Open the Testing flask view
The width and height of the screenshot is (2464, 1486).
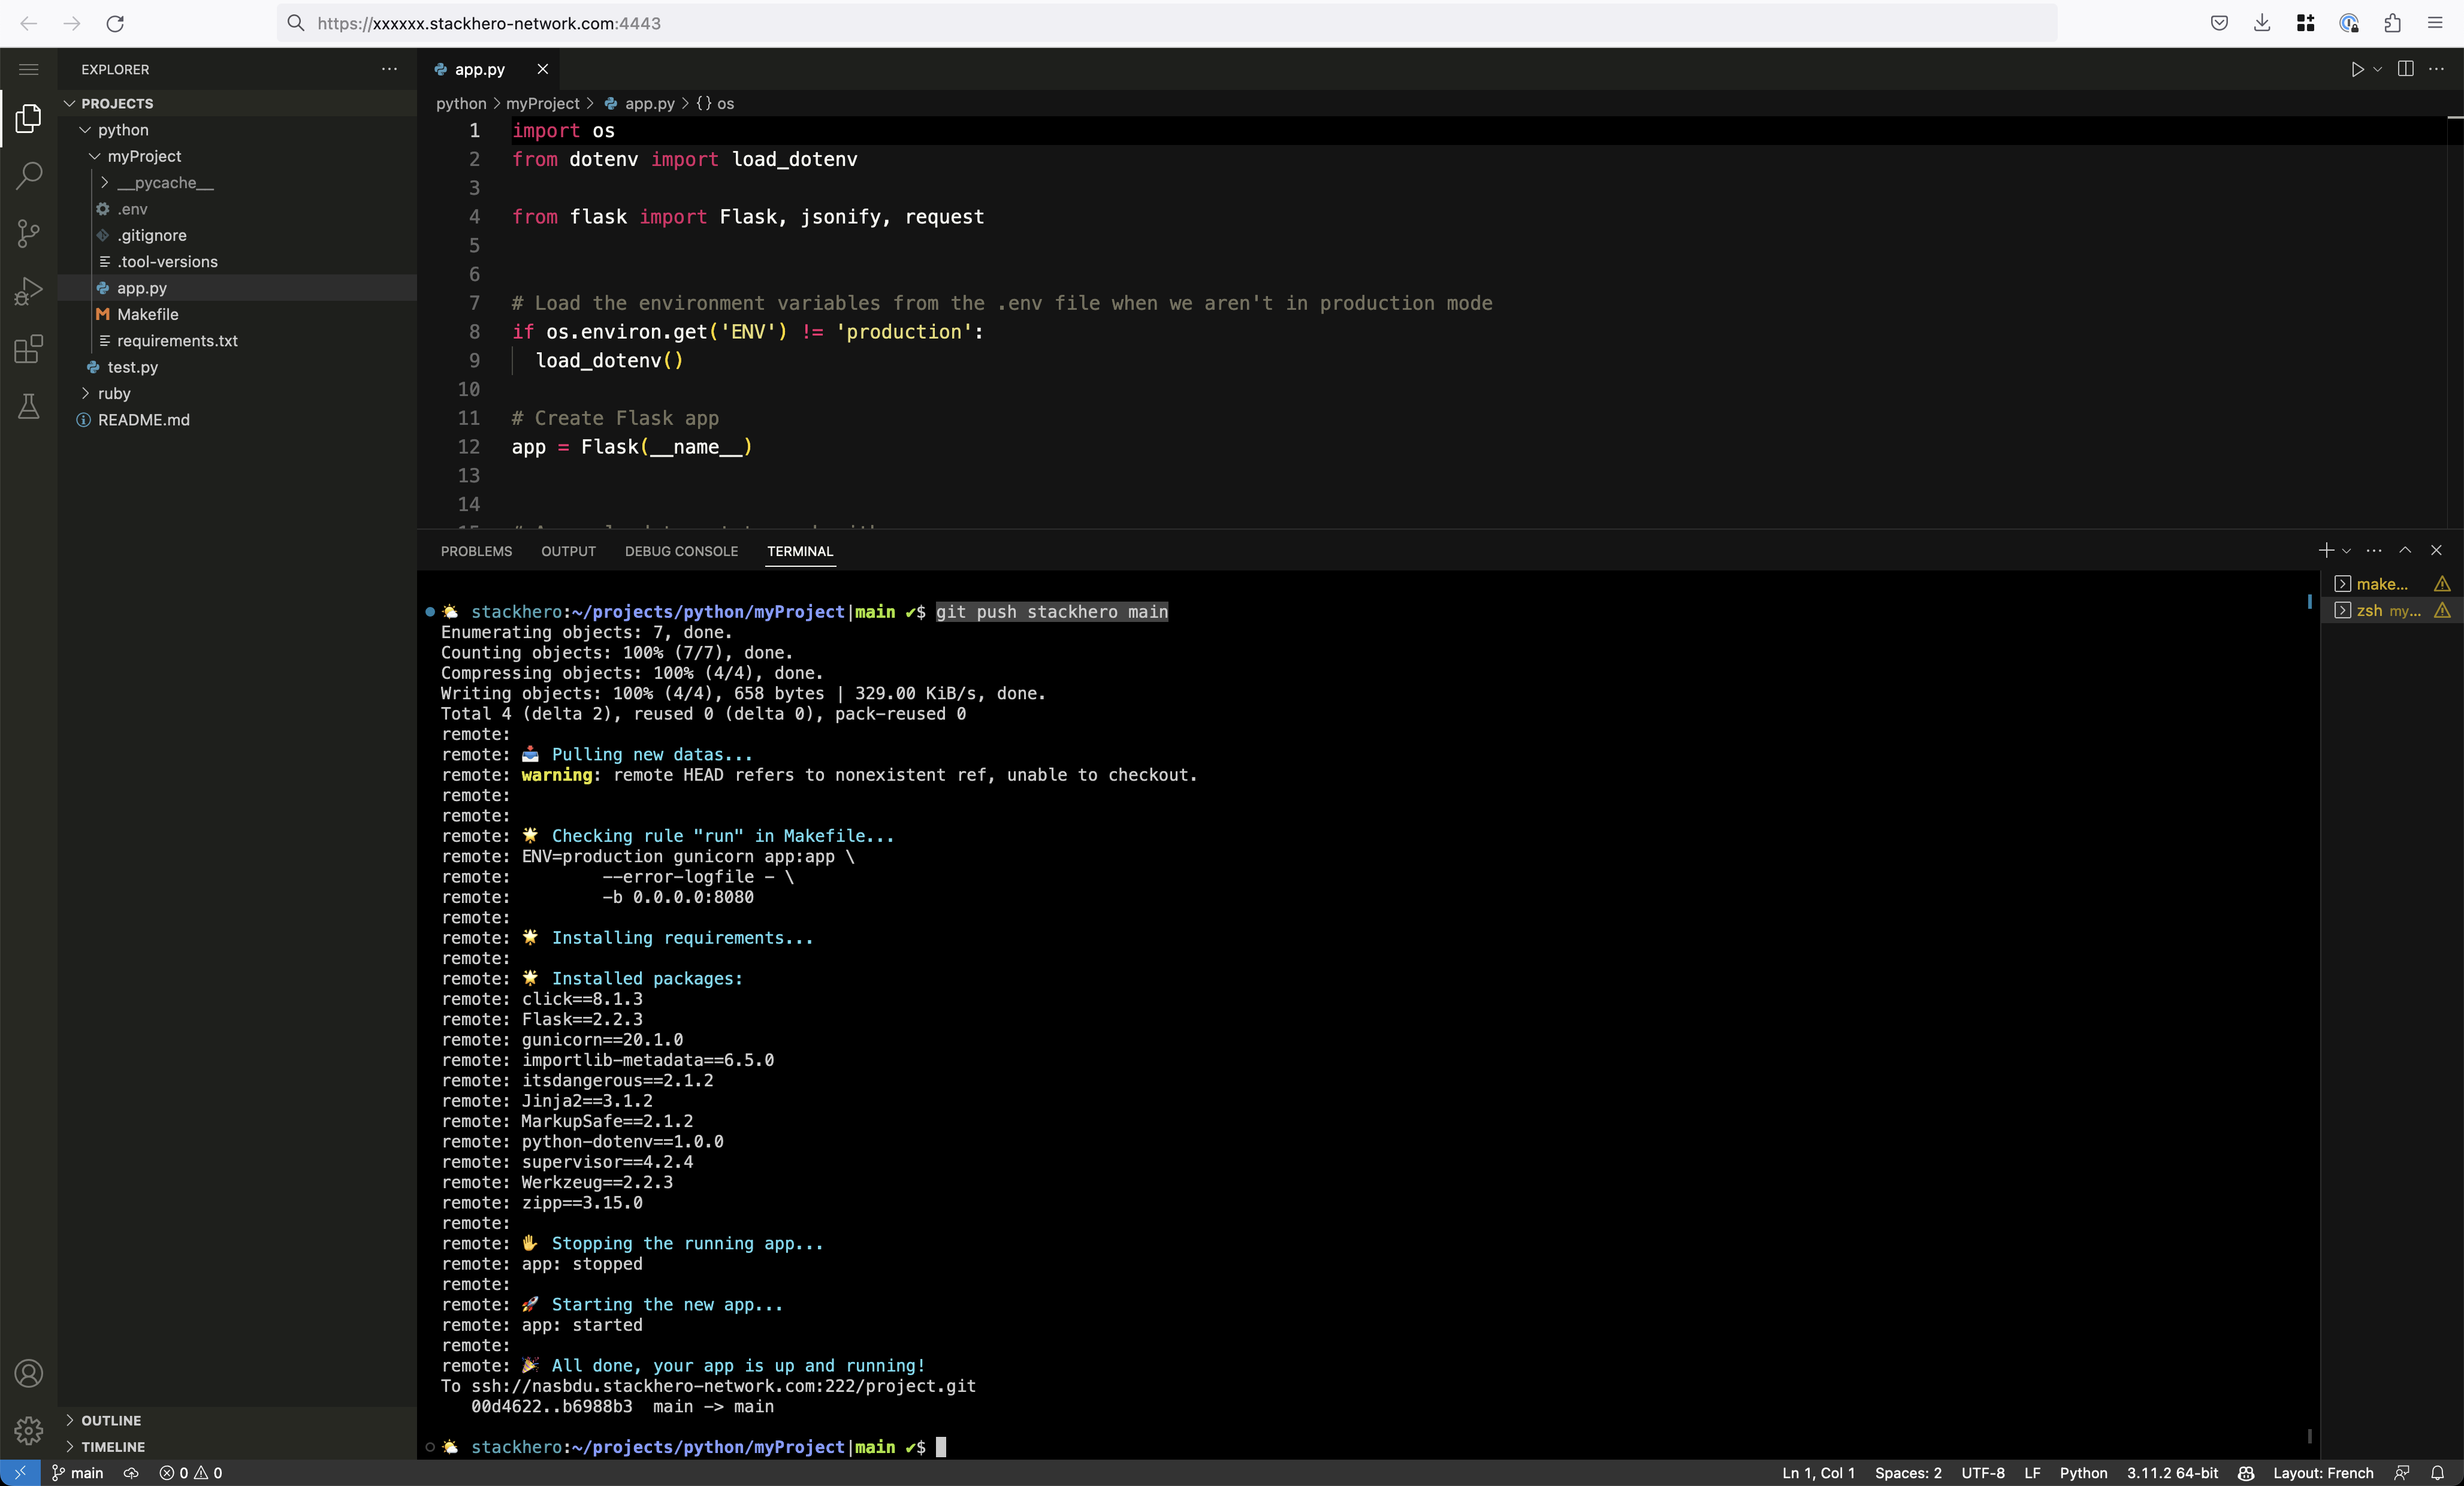point(29,406)
